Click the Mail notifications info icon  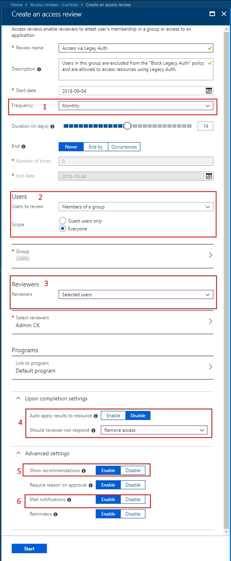tap(69, 500)
